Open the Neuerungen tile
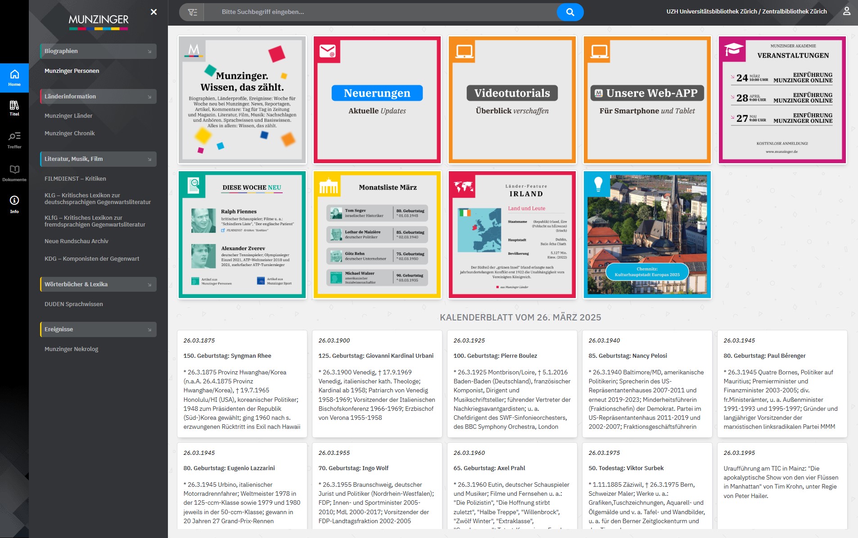Image resolution: width=858 pixels, height=538 pixels. (x=377, y=100)
